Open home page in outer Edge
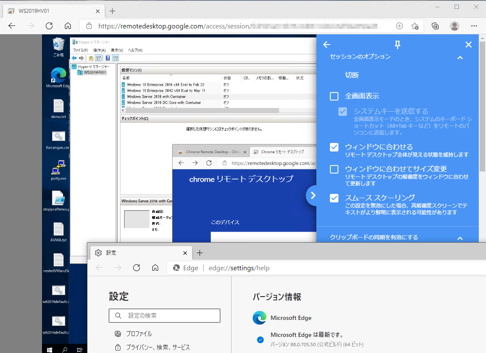The image size is (486, 353). point(67,26)
